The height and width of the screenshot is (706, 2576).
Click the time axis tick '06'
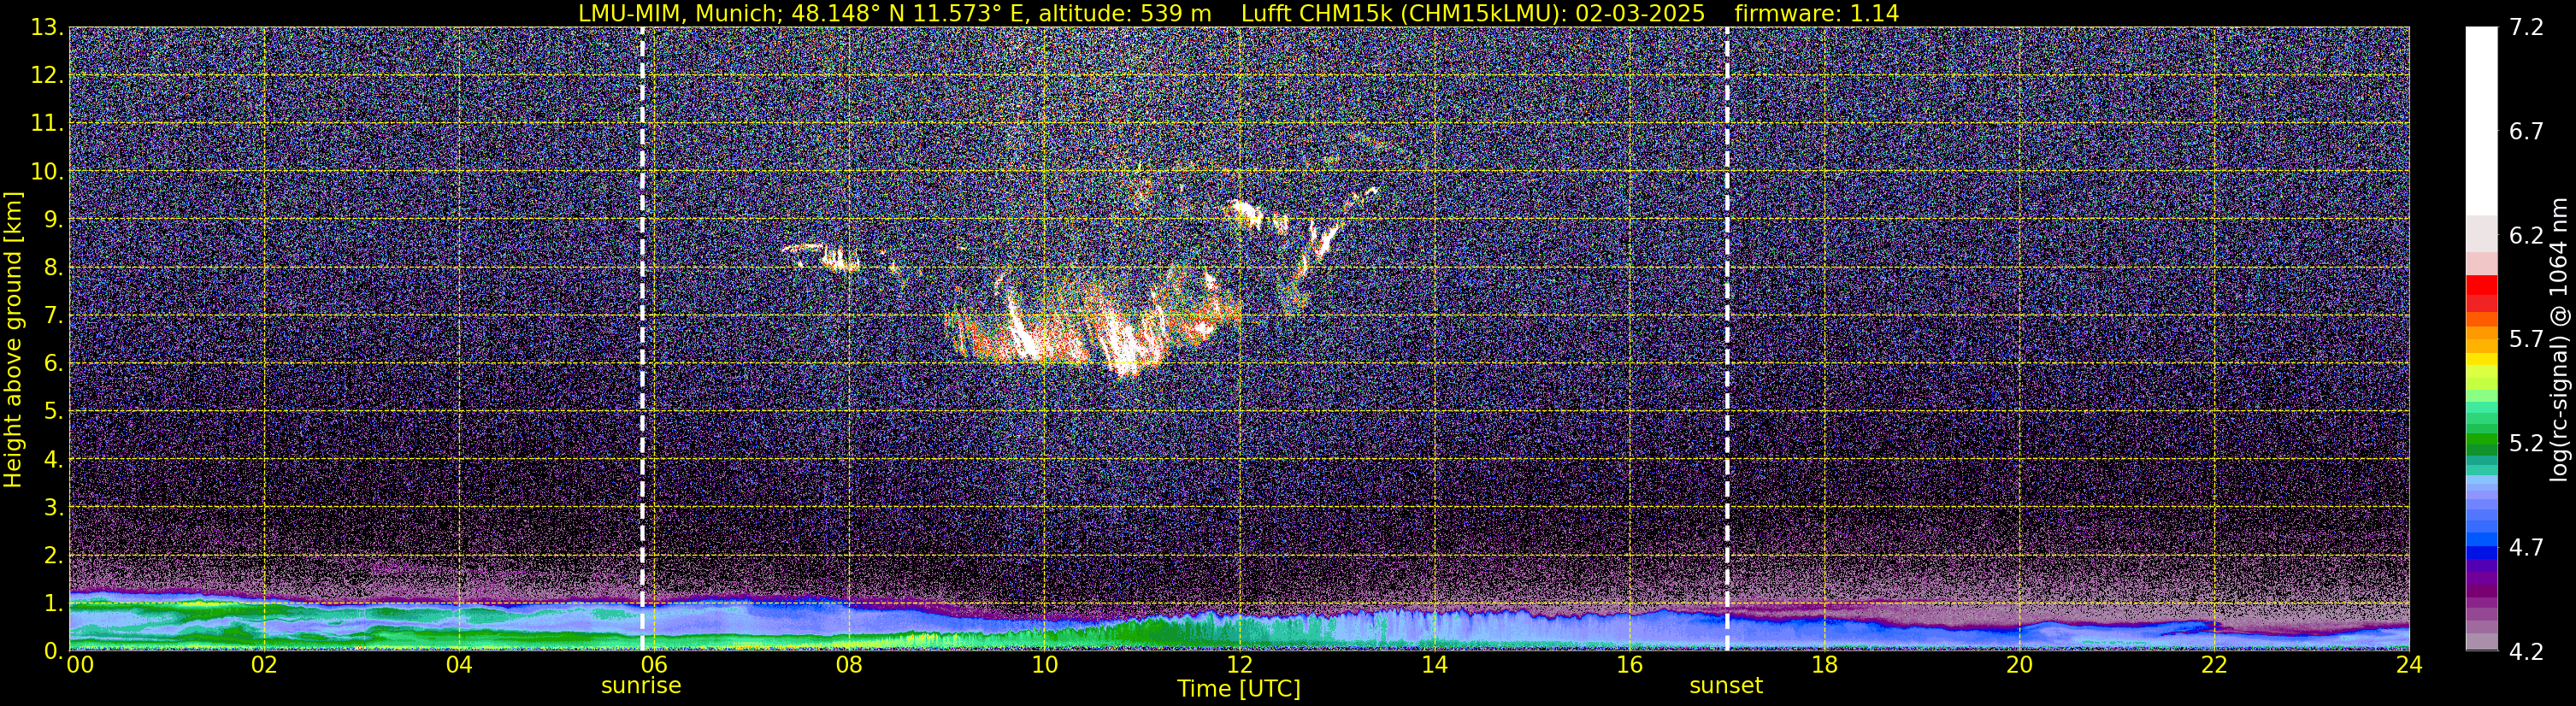[x=653, y=665]
